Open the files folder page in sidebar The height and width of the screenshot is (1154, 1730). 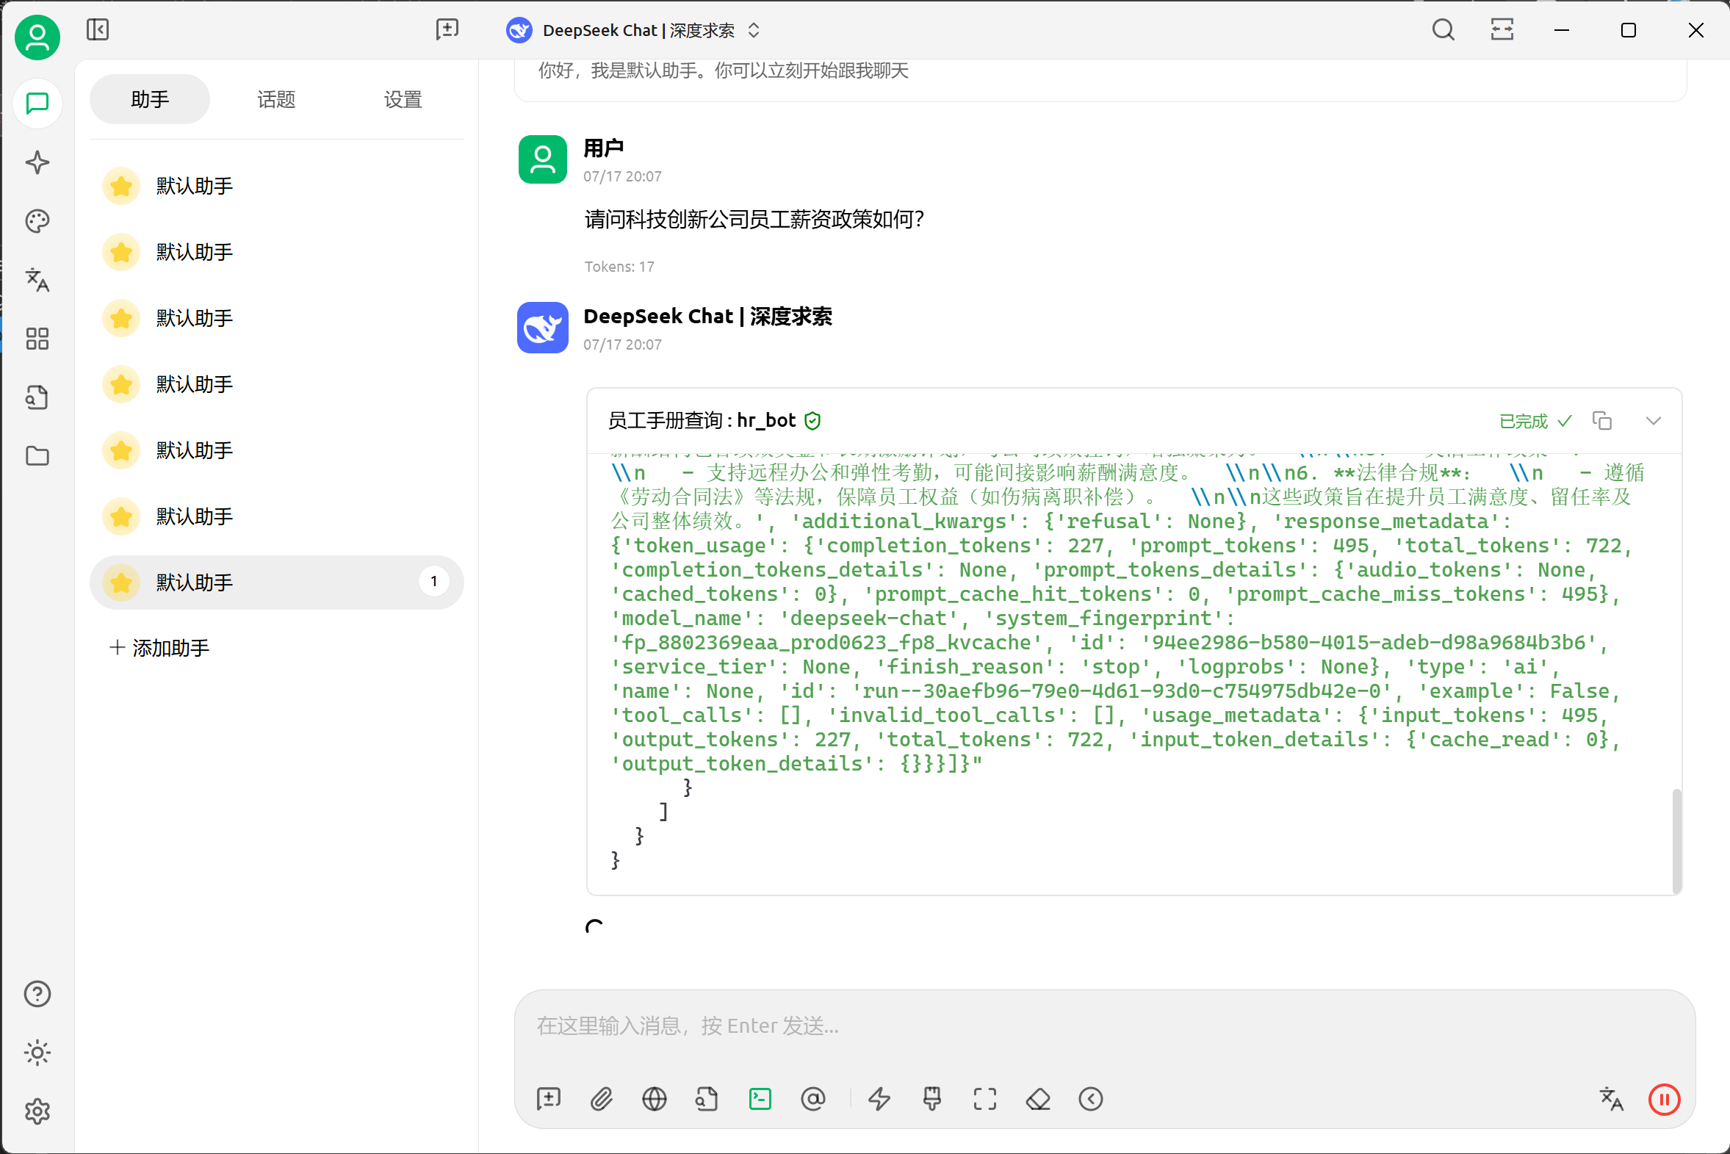click(x=37, y=456)
